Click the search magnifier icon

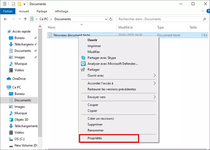(x=204, y=19)
